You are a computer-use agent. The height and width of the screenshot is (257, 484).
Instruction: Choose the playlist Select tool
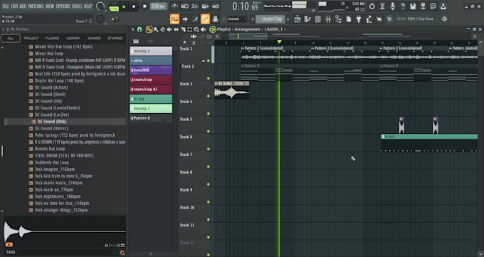(189, 29)
